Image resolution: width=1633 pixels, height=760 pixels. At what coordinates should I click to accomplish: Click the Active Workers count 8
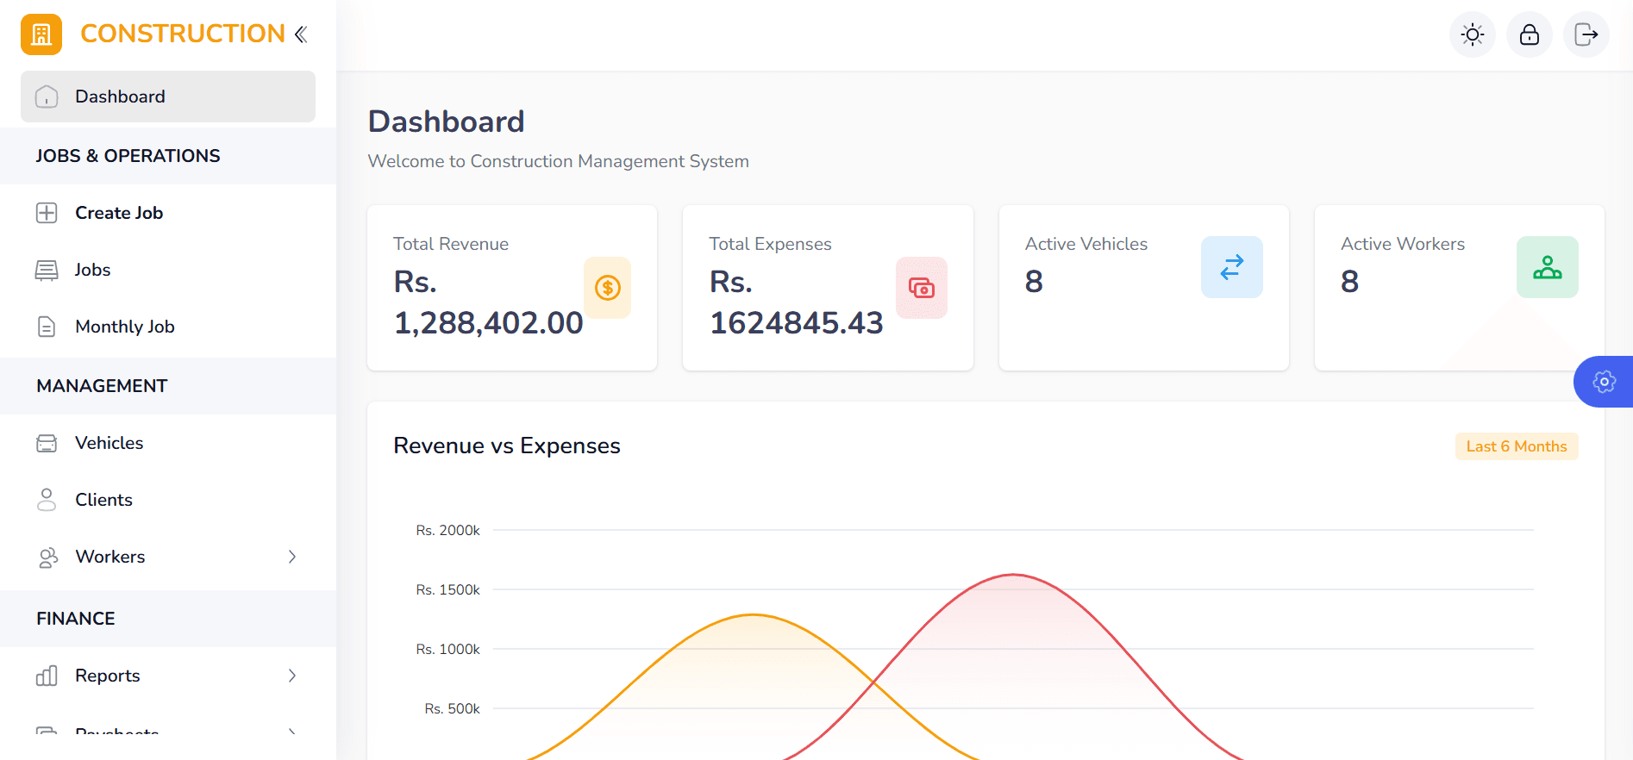1350,282
